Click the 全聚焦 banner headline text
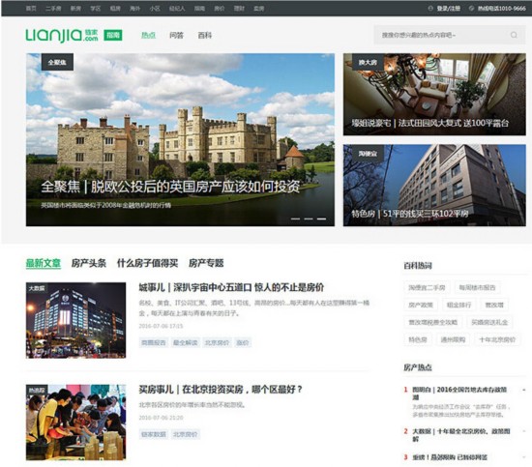 170,187
